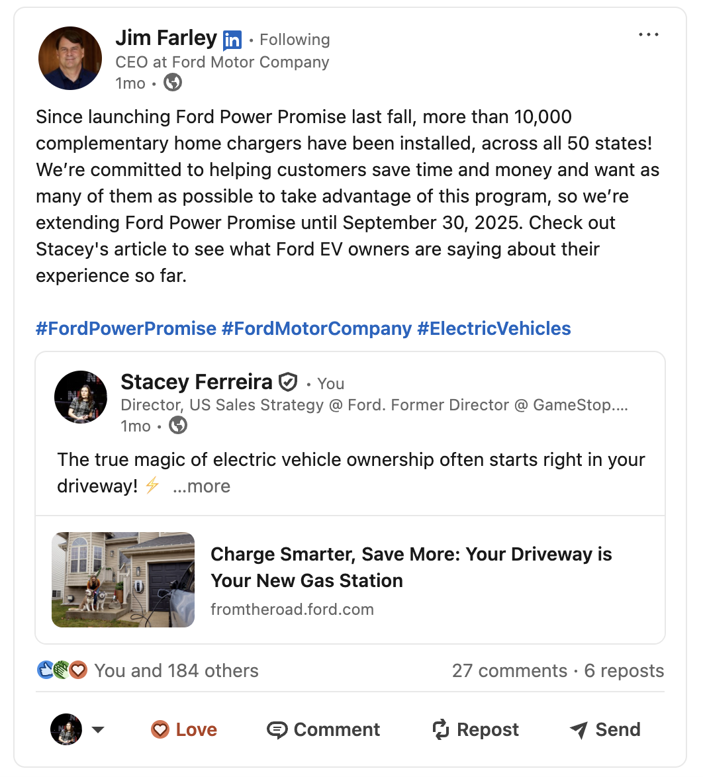Click Stacey Ferreira's verified shield badge
The height and width of the screenshot is (777, 703).
pyautogui.click(x=288, y=383)
